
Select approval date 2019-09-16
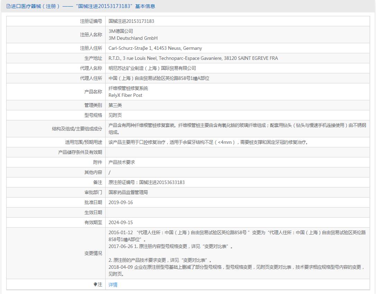tap(120, 202)
